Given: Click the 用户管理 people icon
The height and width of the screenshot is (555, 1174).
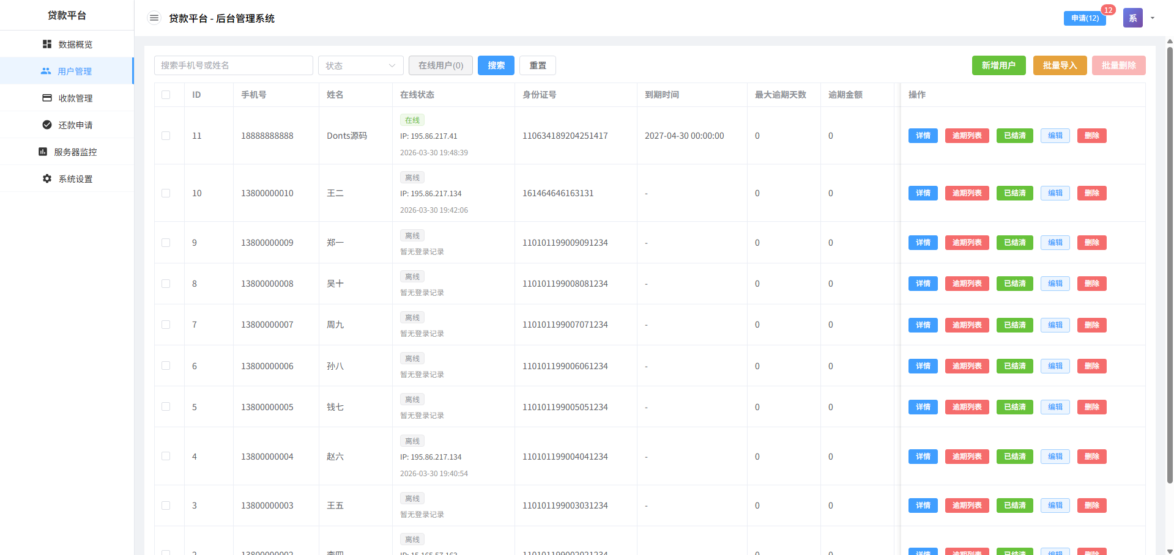Looking at the screenshot, I should click(x=46, y=71).
